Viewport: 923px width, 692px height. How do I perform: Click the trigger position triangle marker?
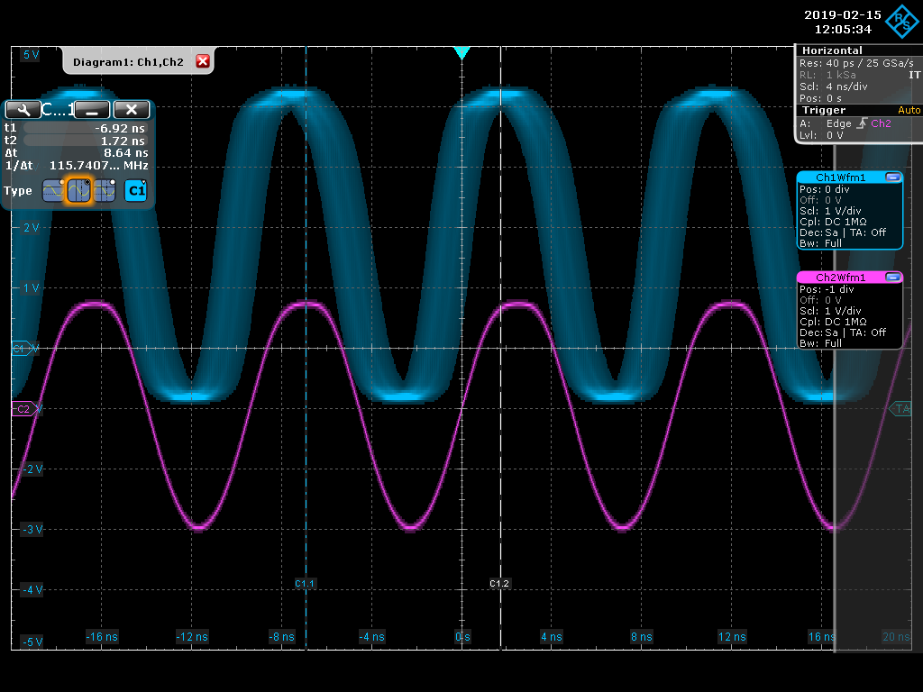[462, 53]
